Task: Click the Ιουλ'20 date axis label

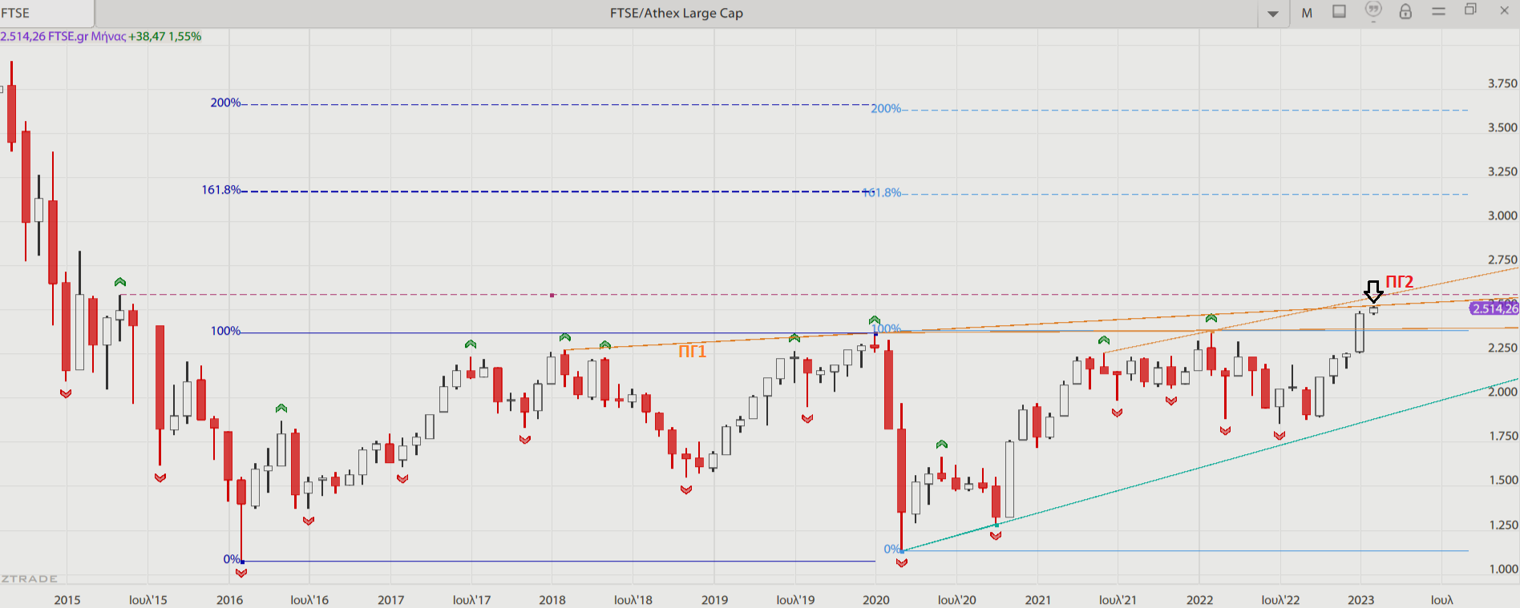Action: click(x=957, y=599)
